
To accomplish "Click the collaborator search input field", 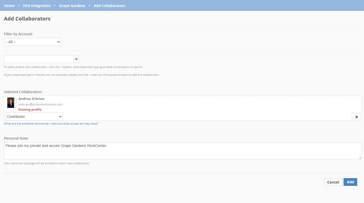I will coord(38,59).
